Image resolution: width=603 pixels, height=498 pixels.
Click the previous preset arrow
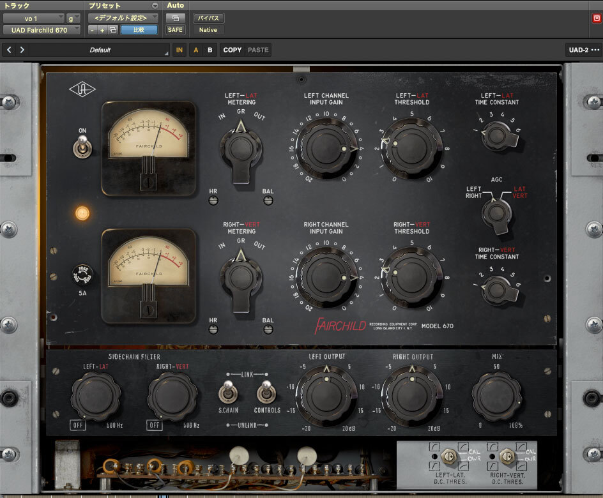pyautogui.click(x=9, y=50)
